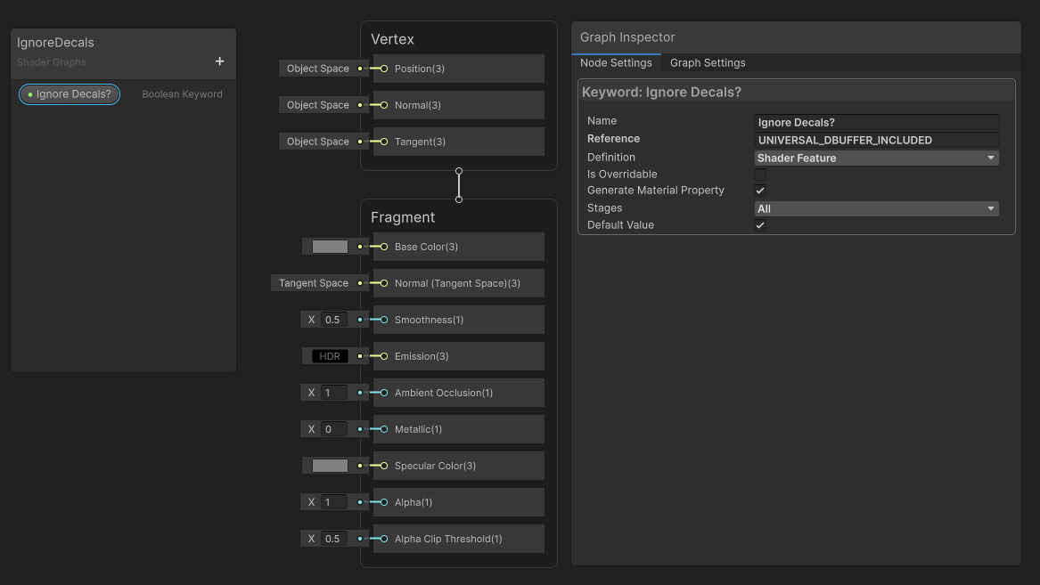
Task: Open the Stages dropdown set to All
Action: point(876,208)
